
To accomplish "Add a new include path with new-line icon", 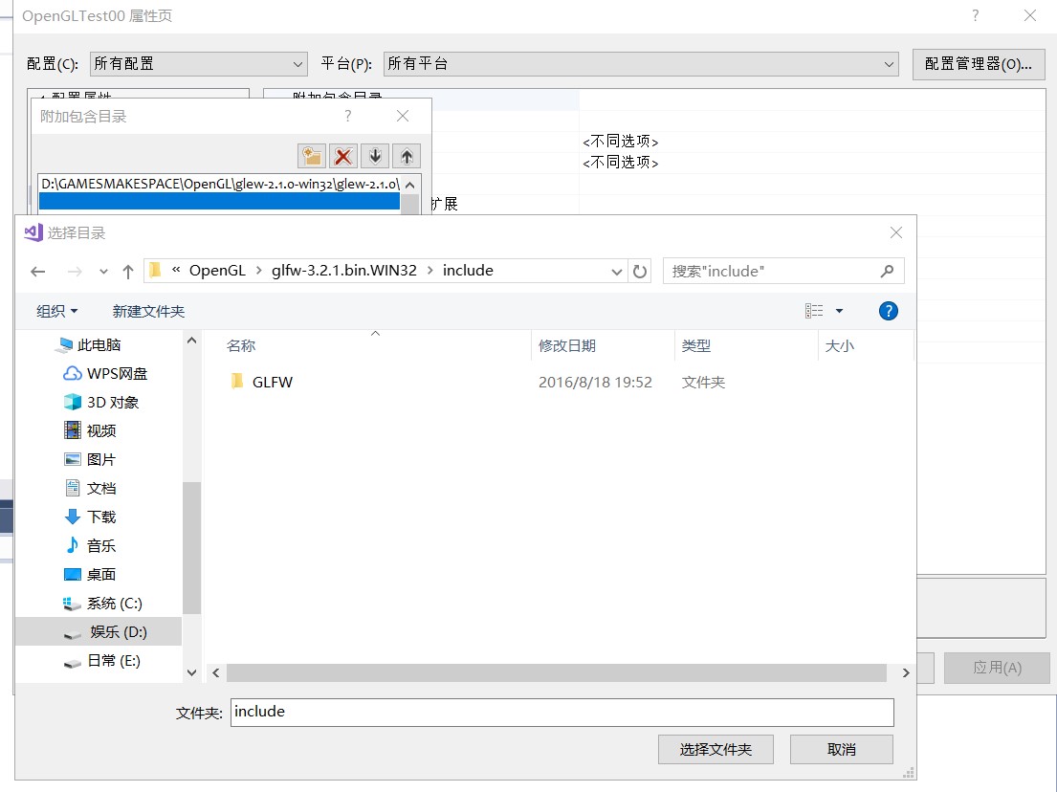I will [313, 155].
